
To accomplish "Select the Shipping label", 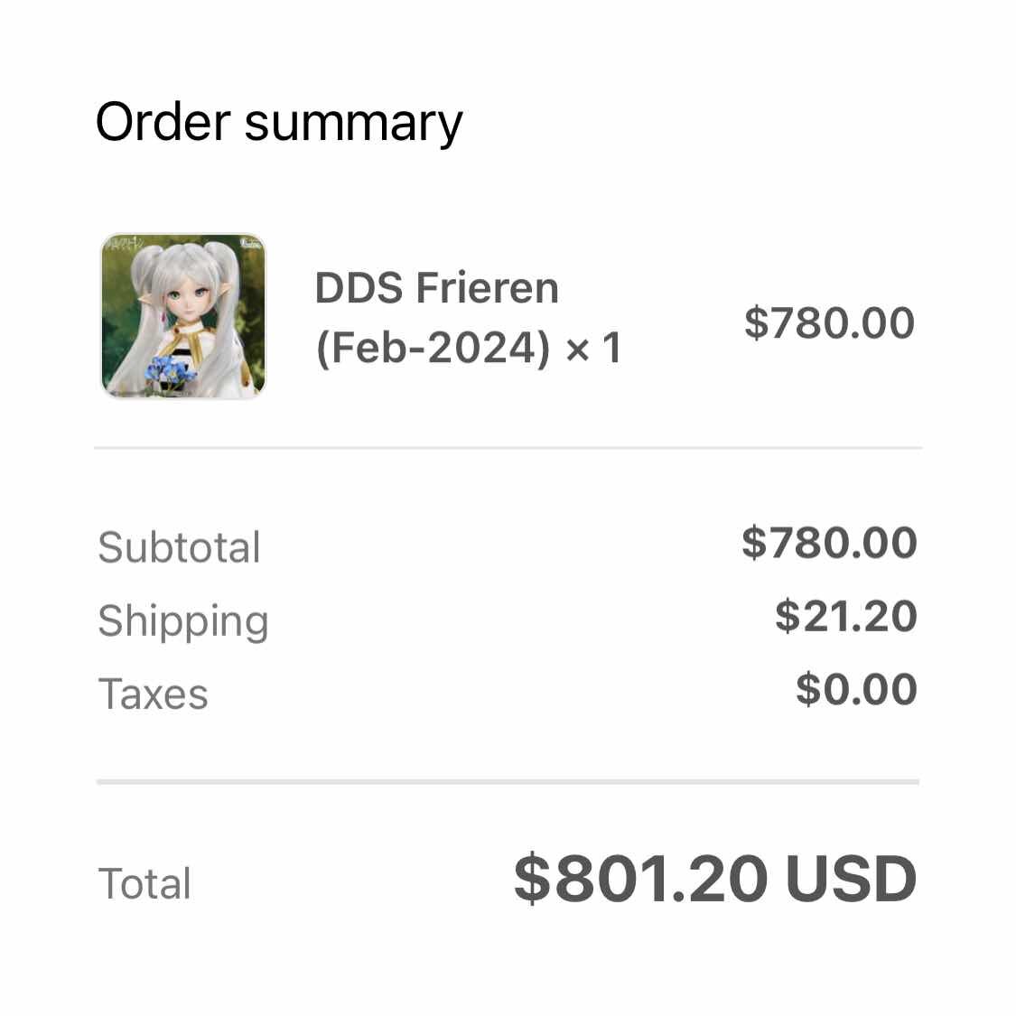I will click(x=183, y=622).
